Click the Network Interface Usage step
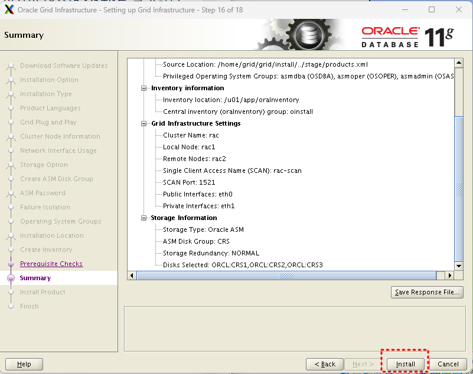 coord(58,150)
